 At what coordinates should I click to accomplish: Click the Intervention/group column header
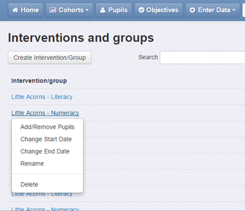[39, 81]
